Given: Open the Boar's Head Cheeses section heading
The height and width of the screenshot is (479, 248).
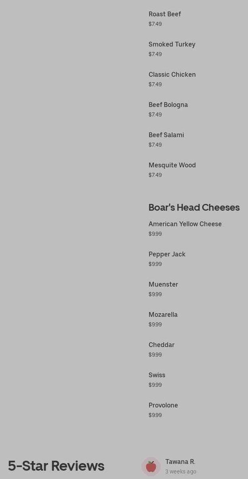Looking at the screenshot, I should pos(194,208).
